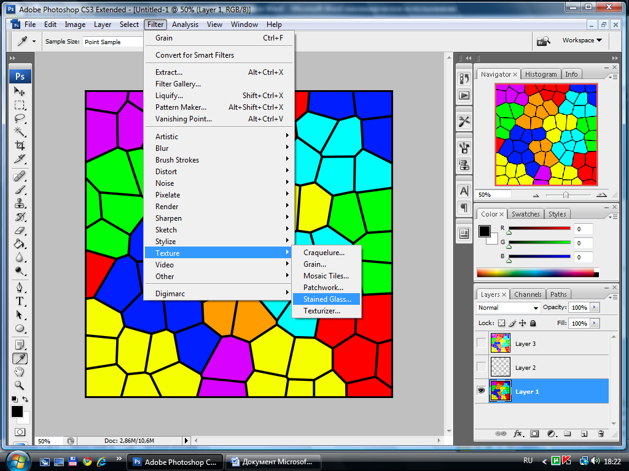This screenshot has width=629, height=471.
Task: Select the Zoom tool
Action: (20, 386)
